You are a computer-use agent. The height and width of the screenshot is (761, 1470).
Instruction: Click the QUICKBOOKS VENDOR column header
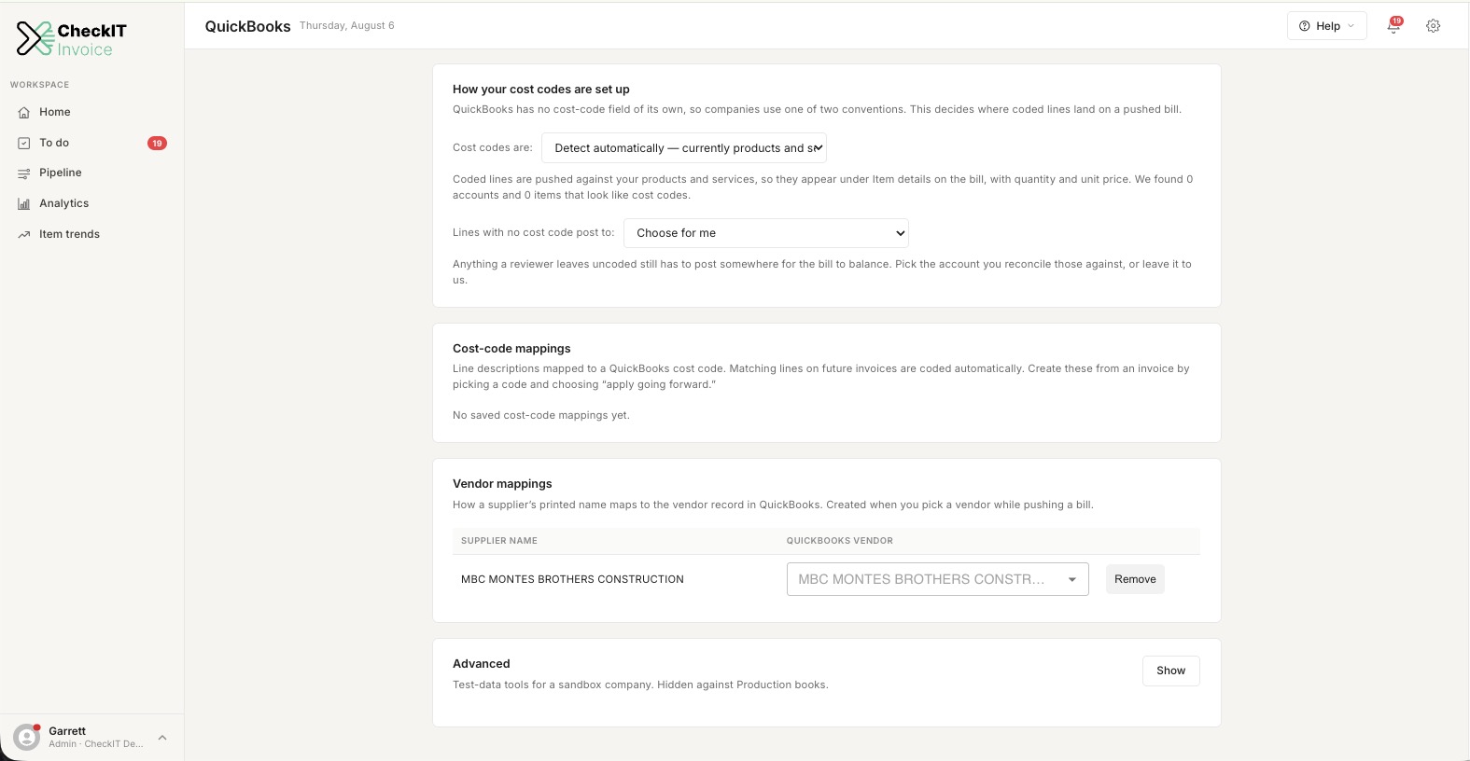tap(840, 541)
